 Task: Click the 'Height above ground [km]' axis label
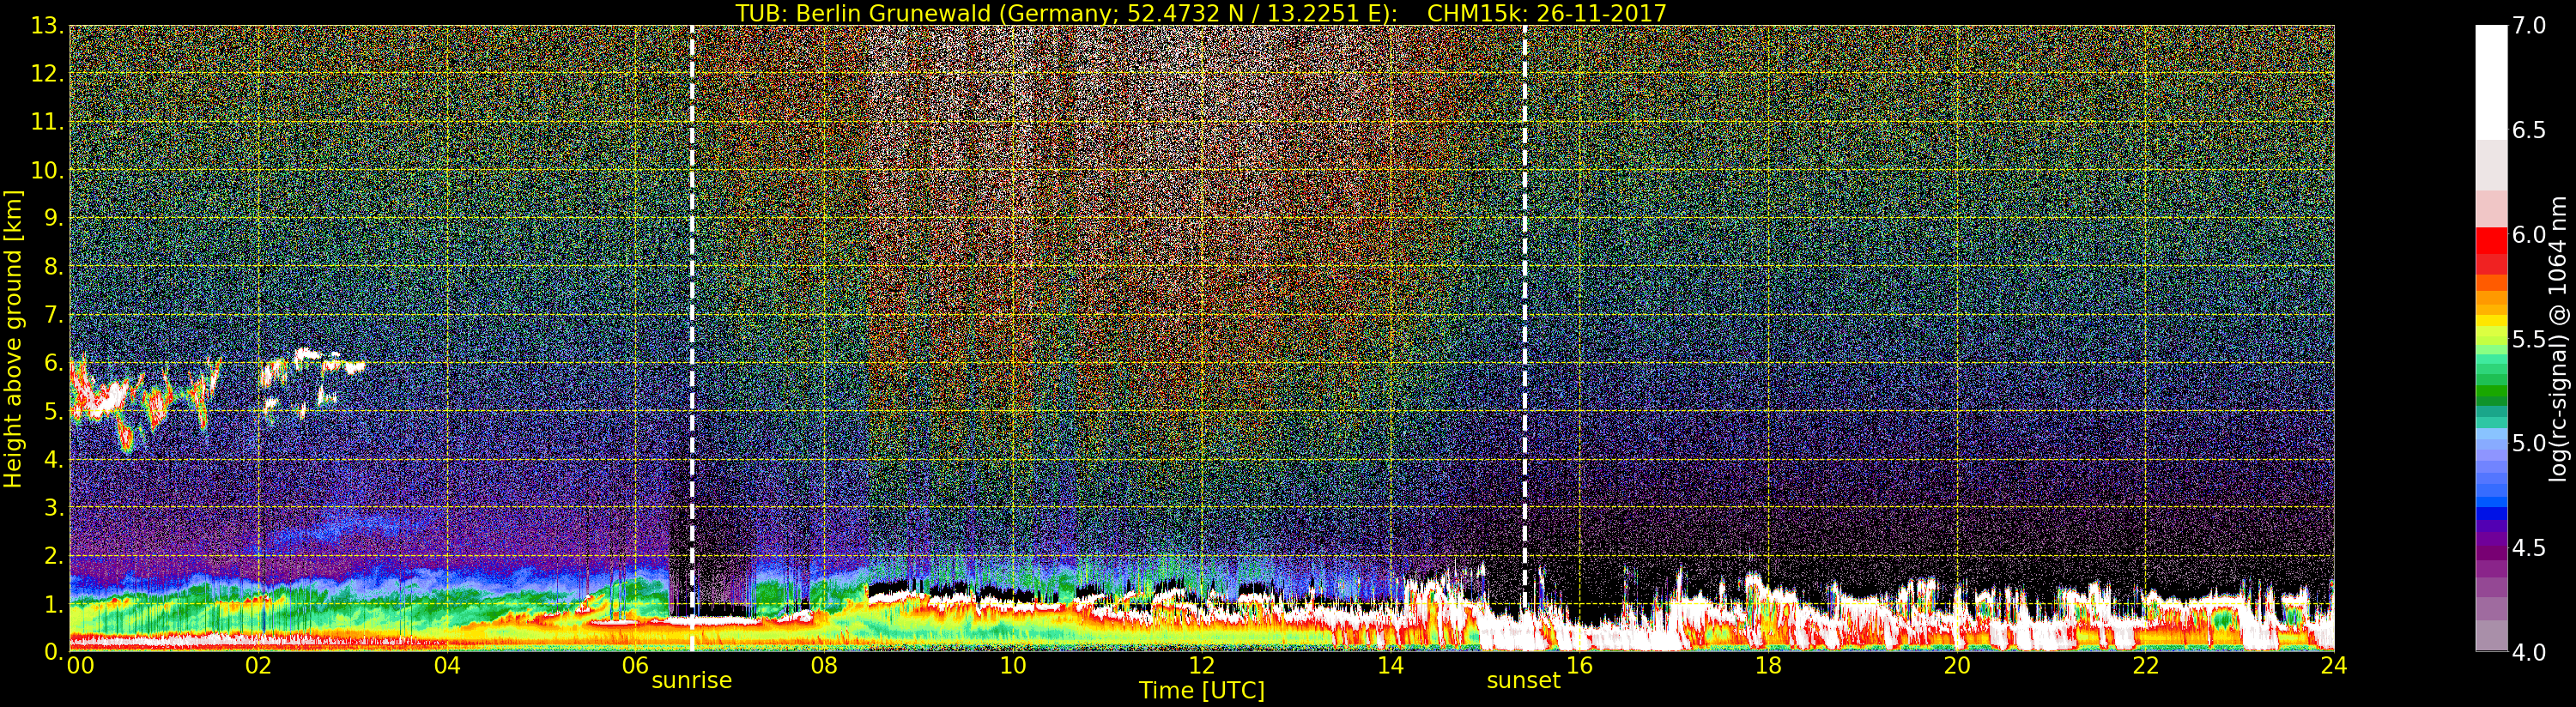(x=13, y=339)
